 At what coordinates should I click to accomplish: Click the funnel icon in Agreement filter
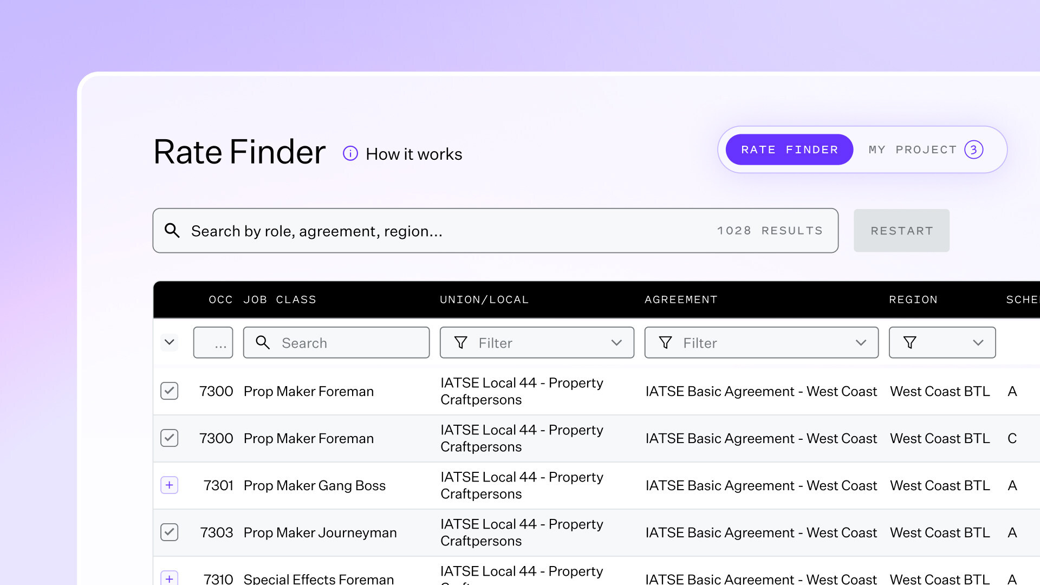(666, 343)
